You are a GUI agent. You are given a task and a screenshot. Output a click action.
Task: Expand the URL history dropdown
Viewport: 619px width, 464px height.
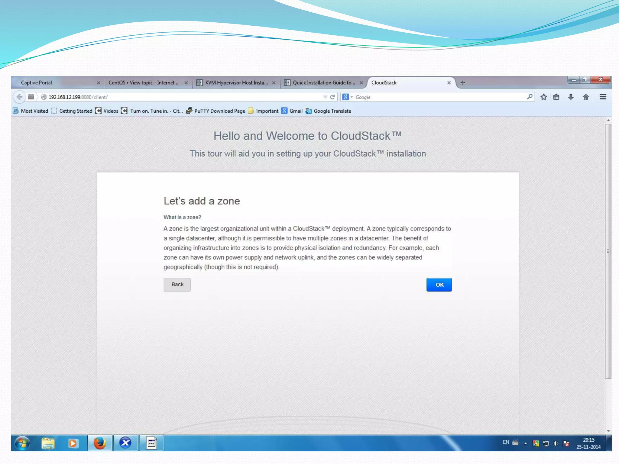(325, 97)
